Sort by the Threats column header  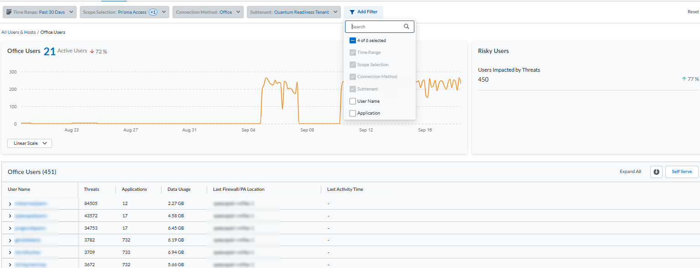(92, 189)
